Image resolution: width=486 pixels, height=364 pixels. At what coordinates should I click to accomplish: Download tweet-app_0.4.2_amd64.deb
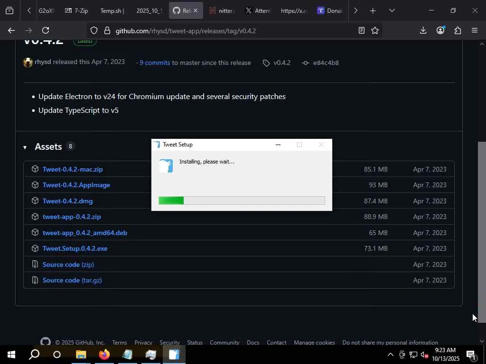click(x=85, y=233)
